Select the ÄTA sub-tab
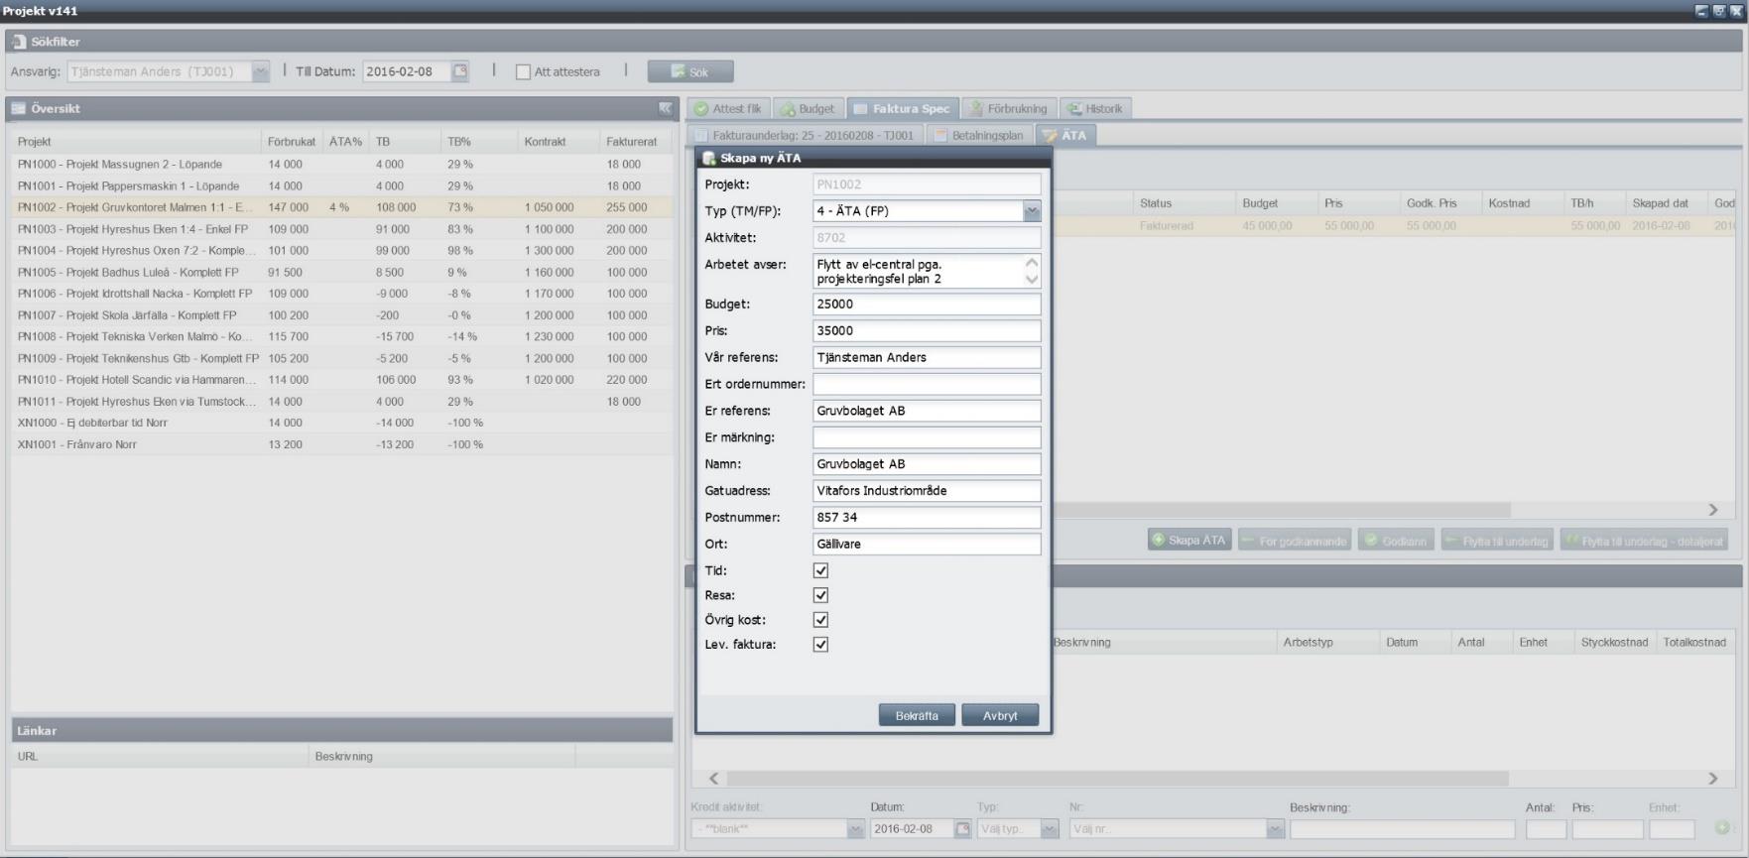This screenshot has height=858, width=1749. (1065, 136)
